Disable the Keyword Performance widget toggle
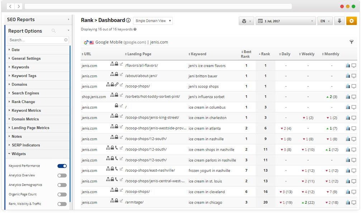 [62, 166]
